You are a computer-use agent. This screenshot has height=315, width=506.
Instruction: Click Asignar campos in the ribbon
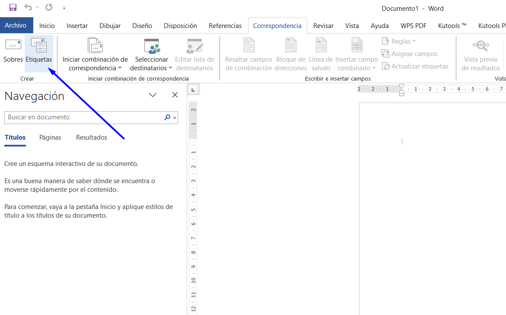409,54
